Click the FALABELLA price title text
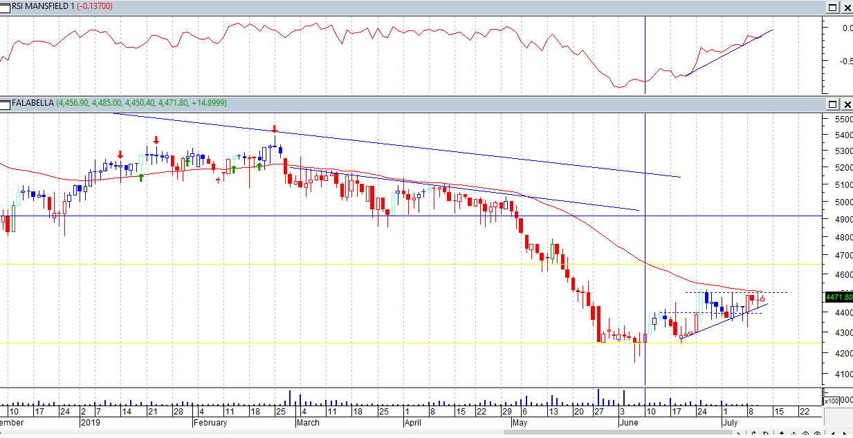 click(33, 103)
